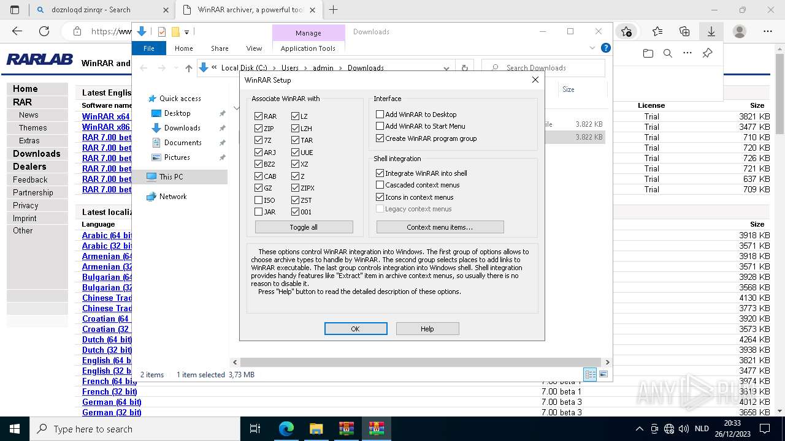Enable Cascaded context menus
Image resolution: width=785 pixels, height=441 pixels.
point(380,185)
